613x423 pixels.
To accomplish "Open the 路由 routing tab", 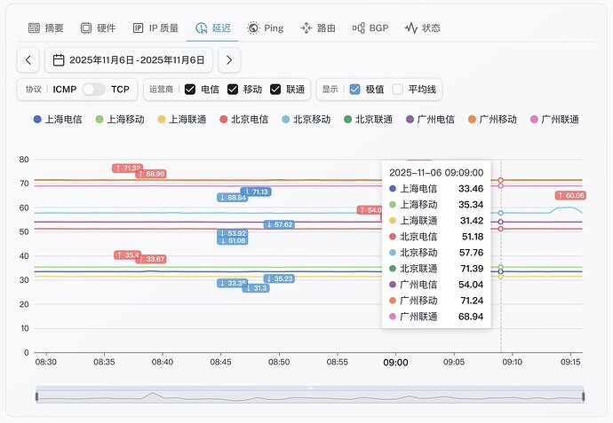I will click(x=318, y=28).
